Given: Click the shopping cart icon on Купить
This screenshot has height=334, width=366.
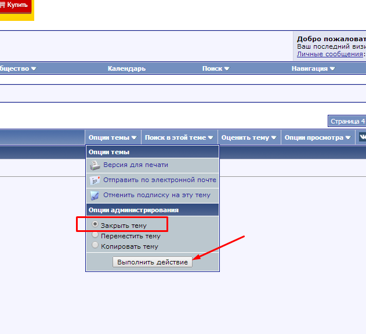Looking at the screenshot, I should click(2, 5).
